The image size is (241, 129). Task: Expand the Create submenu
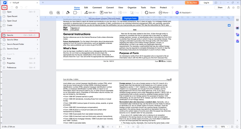coord(21,25)
